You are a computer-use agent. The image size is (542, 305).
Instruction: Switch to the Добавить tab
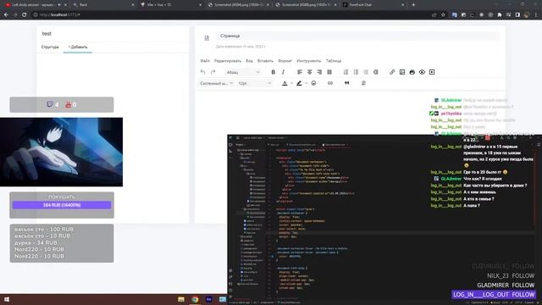[78, 47]
